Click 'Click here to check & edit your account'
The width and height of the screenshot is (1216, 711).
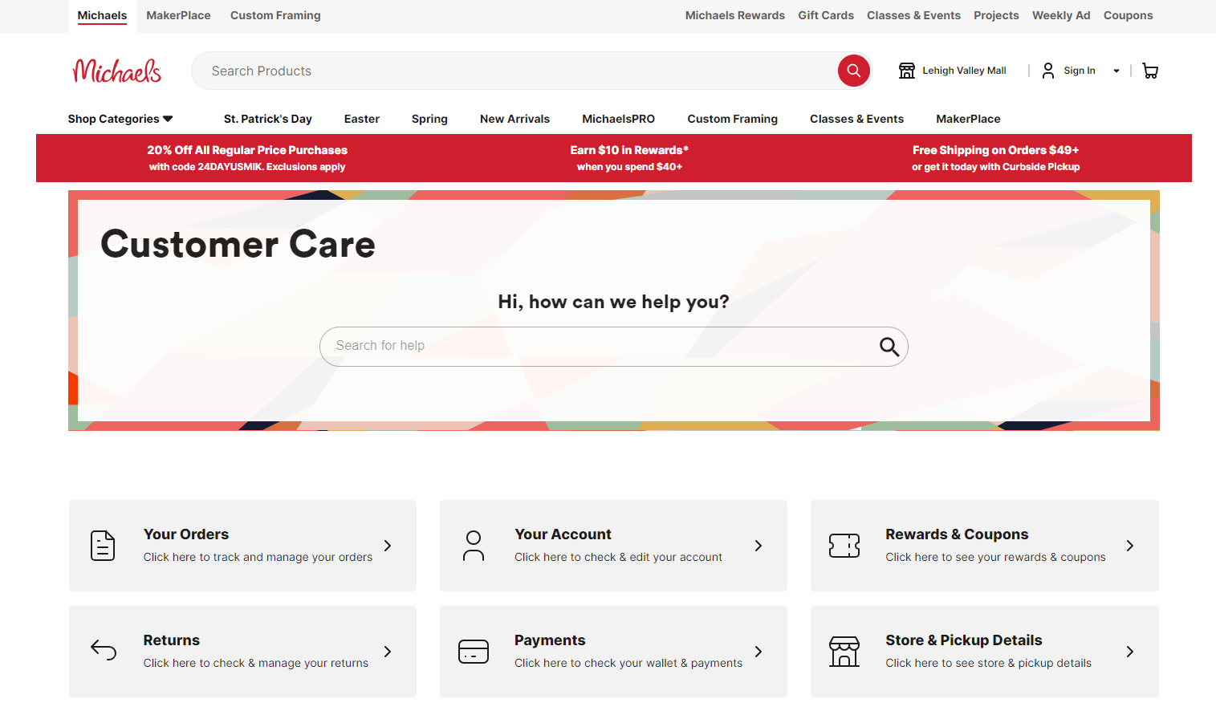point(618,557)
